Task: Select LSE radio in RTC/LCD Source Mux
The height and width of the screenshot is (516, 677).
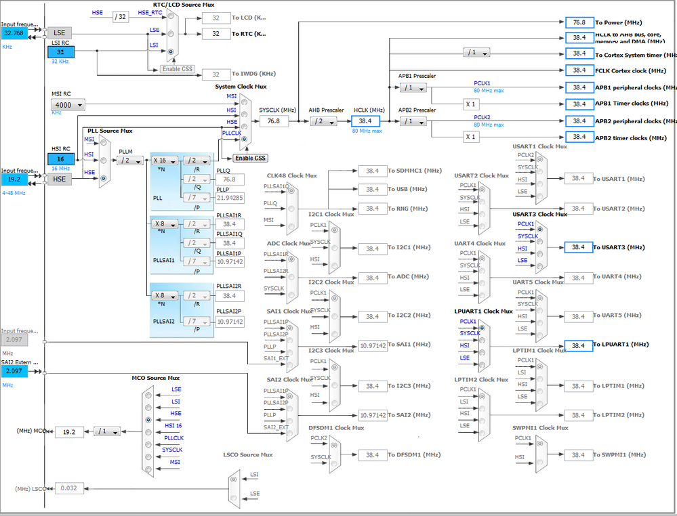Action: (171, 34)
